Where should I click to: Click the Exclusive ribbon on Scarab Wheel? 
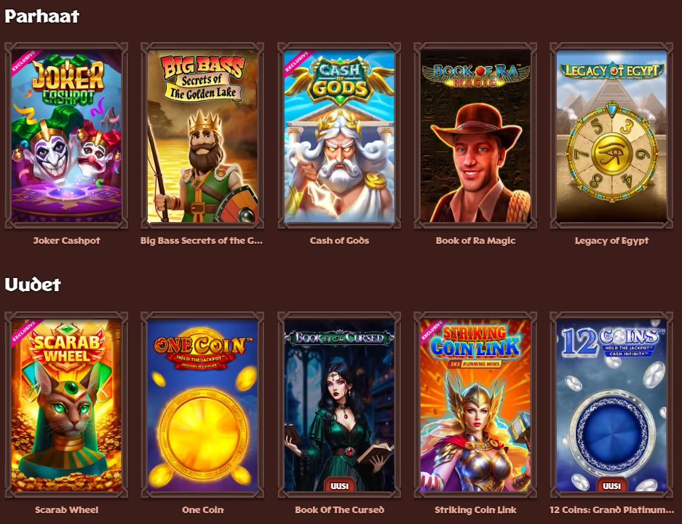pyautogui.click(x=24, y=332)
